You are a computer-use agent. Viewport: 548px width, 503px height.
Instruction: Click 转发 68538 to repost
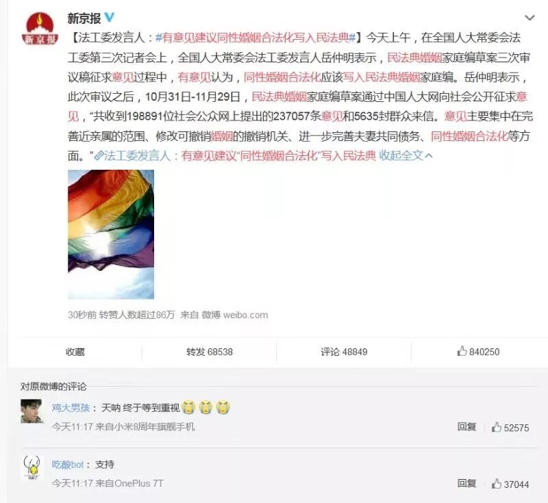pyautogui.click(x=210, y=352)
